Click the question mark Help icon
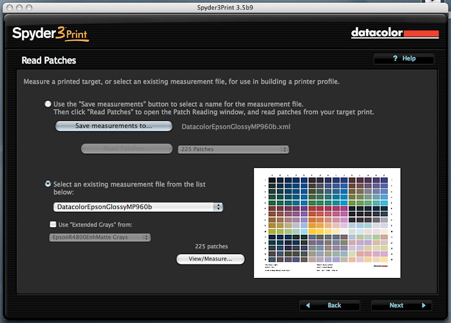The image size is (451, 323). [x=395, y=59]
